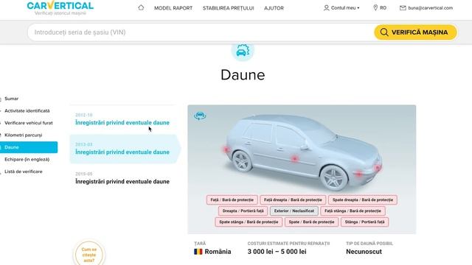The image size is (472, 265).
Task: Go to Listă de verificare section
Action: coord(23,172)
